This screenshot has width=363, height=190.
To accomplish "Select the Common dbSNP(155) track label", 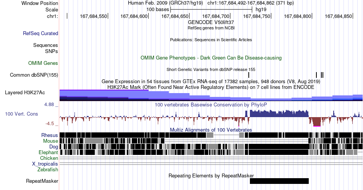I will click(x=34, y=75).
